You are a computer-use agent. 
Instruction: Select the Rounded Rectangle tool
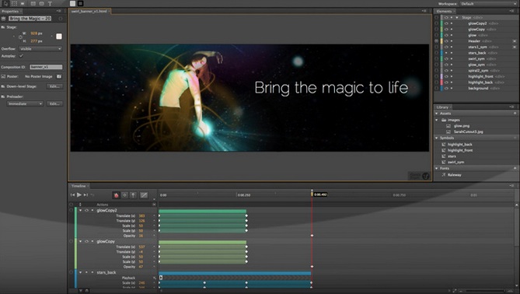pyautogui.click(x=41, y=4)
